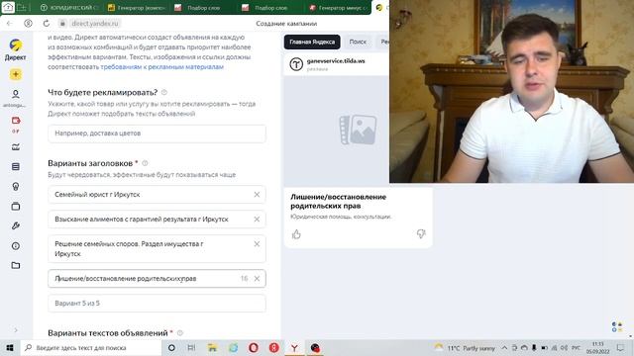Click the yellow plus create campaign icon
Viewport: 634px width, 356px height.
16,74
